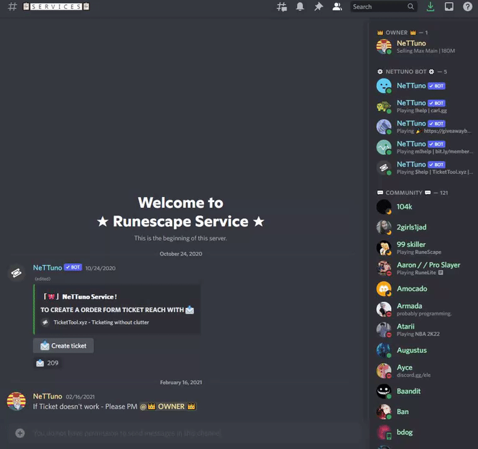Click NeTTuno avatar on 02/16/2021 message
The image size is (478, 449).
[x=16, y=401]
